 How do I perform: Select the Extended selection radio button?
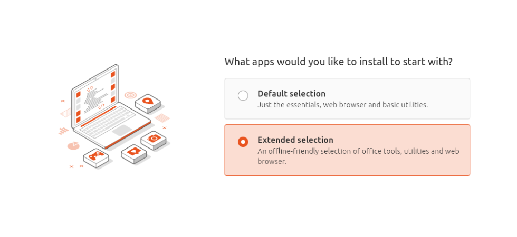pos(243,142)
